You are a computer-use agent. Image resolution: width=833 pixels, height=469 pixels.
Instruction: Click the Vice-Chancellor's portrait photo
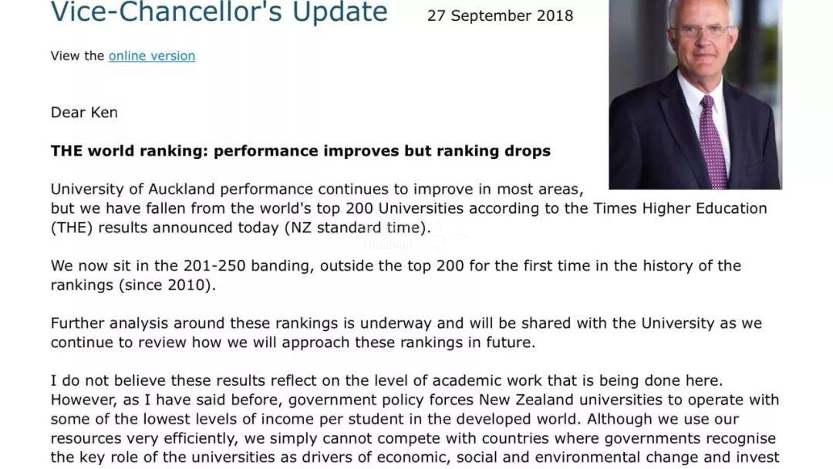[x=695, y=93]
